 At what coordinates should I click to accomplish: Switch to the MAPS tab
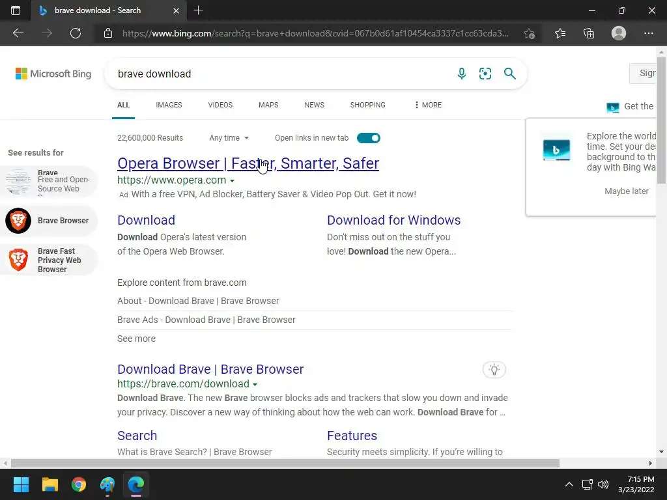[x=268, y=105]
